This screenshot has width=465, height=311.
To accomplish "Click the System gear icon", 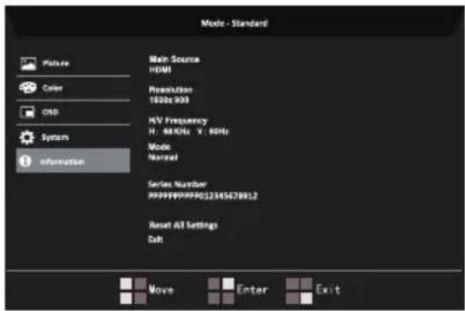I will click(27, 137).
